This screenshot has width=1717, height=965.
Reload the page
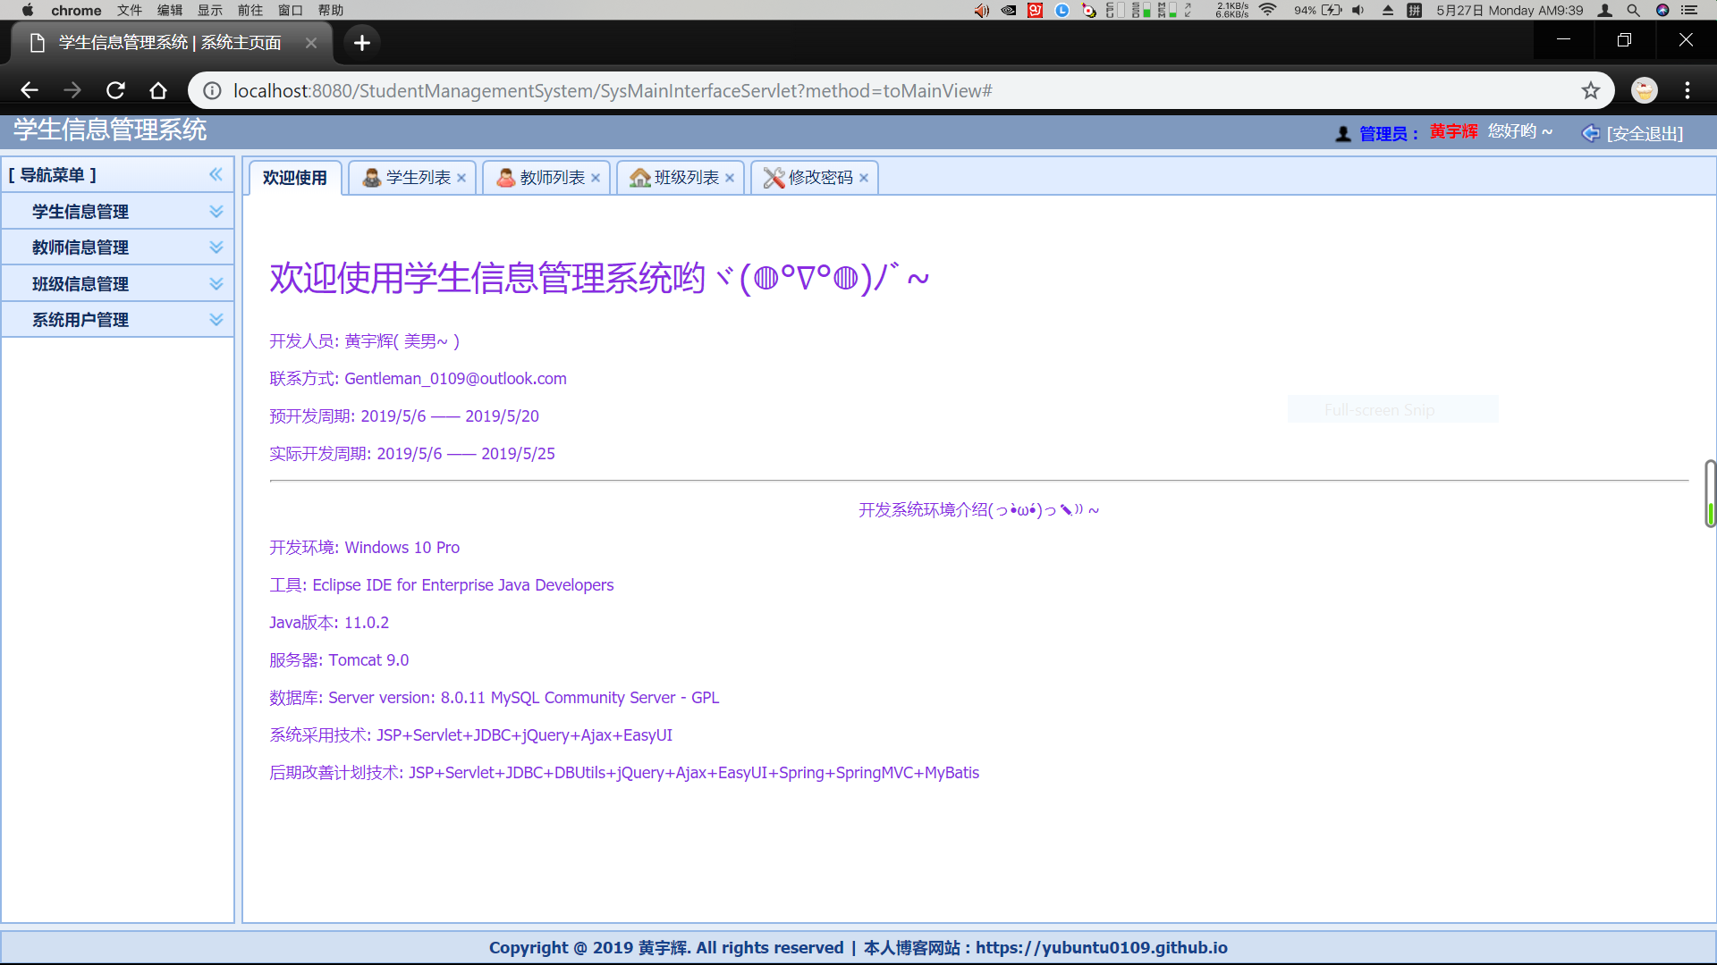115,91
